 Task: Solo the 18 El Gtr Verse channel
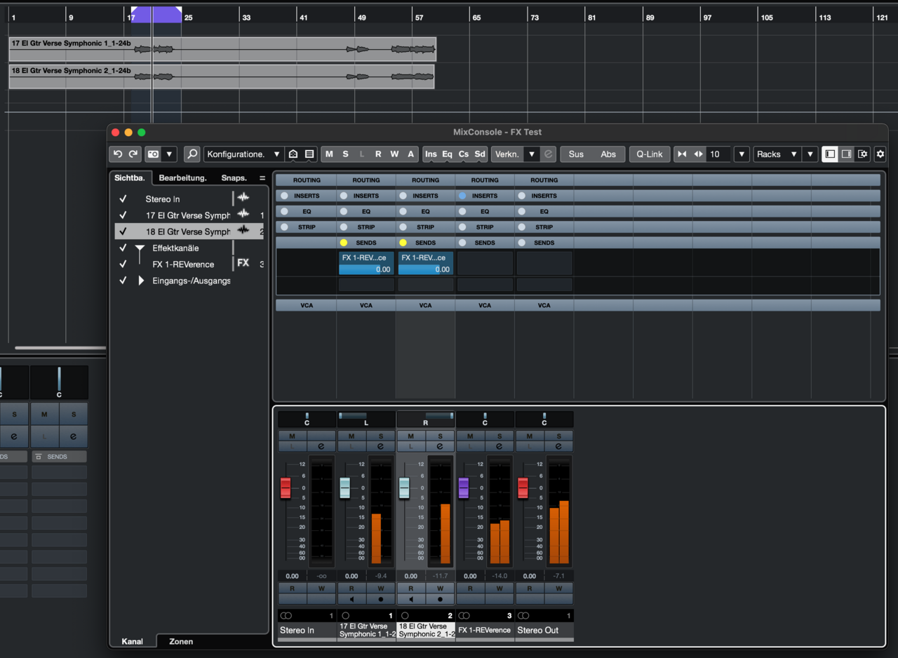point(440,436)
